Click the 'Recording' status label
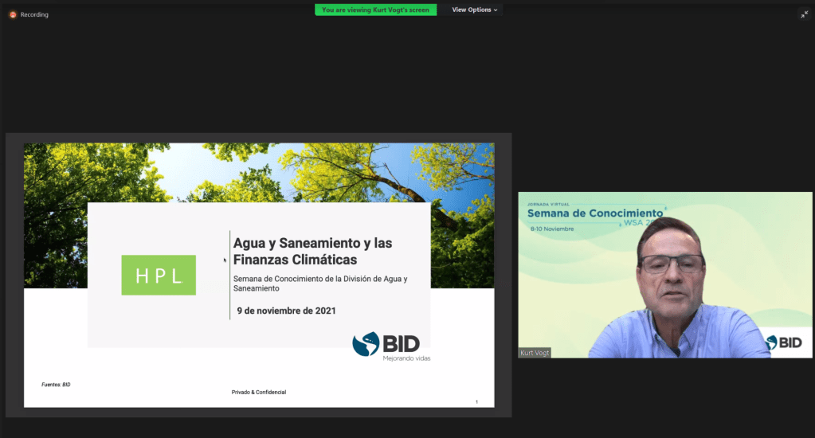The image size is (815, 438). click(34, 14)
